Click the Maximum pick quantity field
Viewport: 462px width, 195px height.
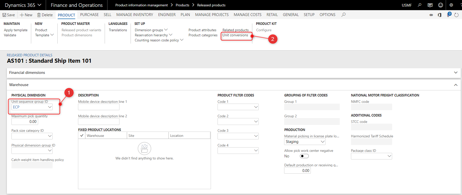[25, 122]
